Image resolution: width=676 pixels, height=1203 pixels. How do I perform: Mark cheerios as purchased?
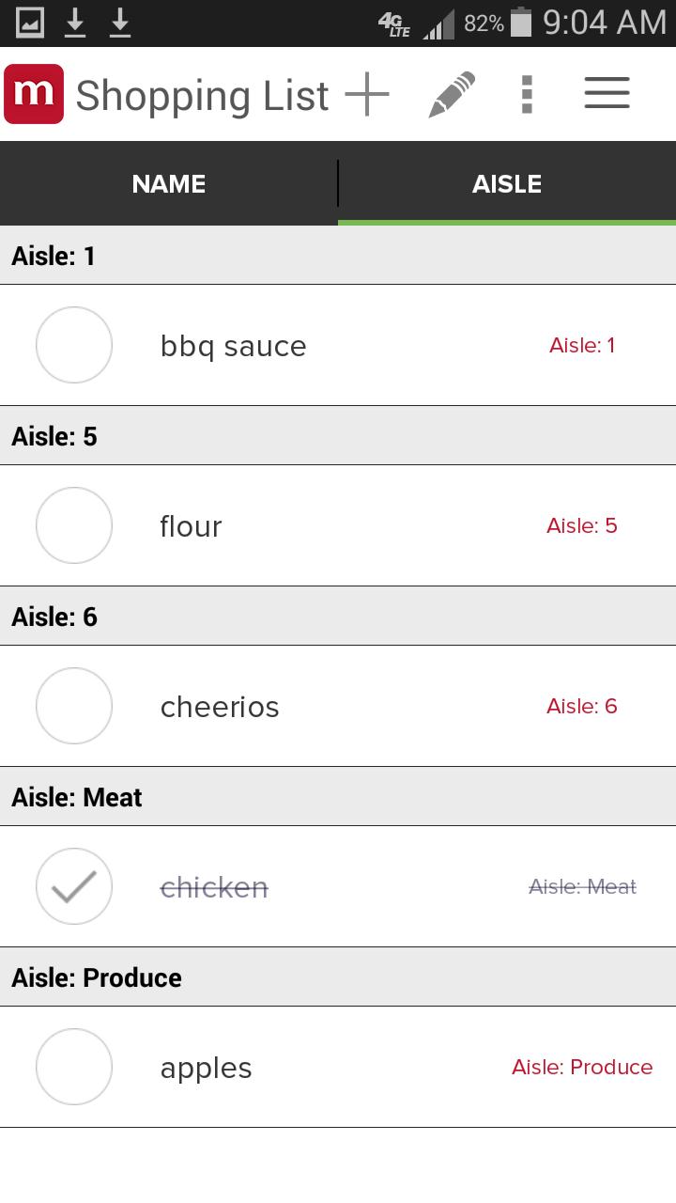74,706
